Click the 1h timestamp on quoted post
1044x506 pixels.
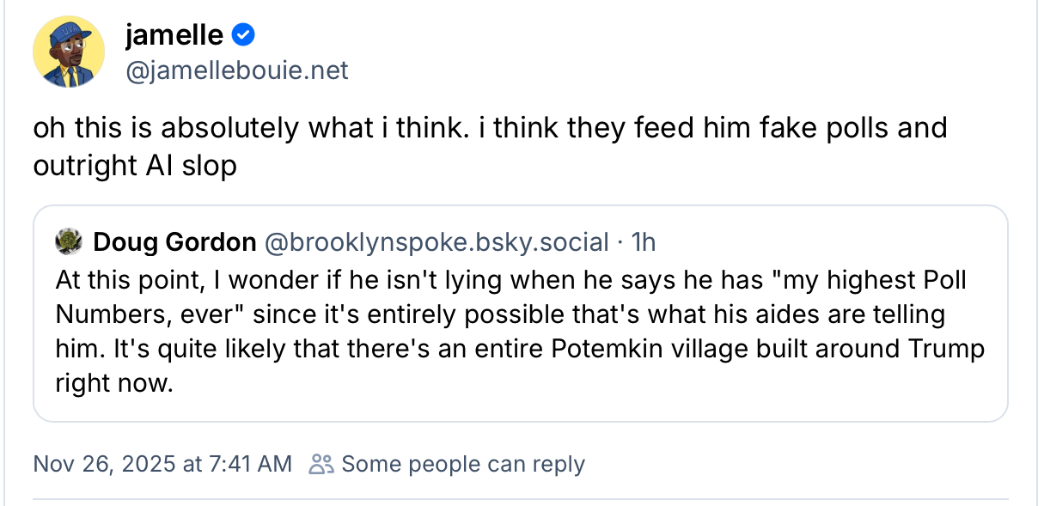pyautogui.click(x=643, y=243)
